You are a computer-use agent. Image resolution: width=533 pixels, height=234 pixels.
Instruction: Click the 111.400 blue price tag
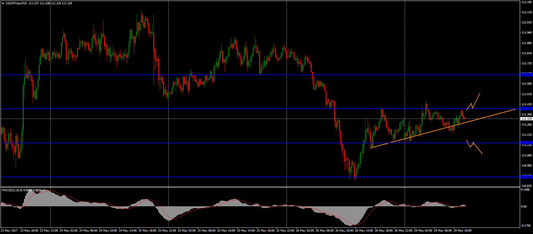point(526,108)
